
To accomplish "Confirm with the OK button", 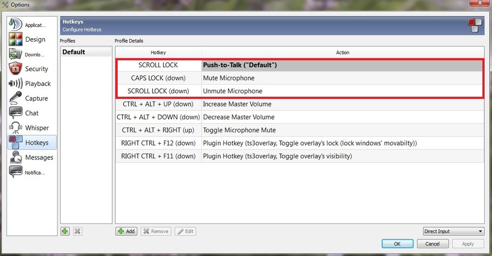I will pos(397,244).
